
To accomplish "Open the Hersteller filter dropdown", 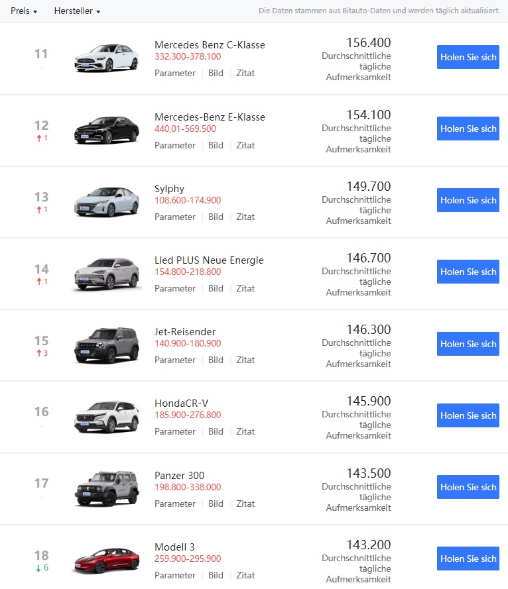I will (x=73, y=11).
